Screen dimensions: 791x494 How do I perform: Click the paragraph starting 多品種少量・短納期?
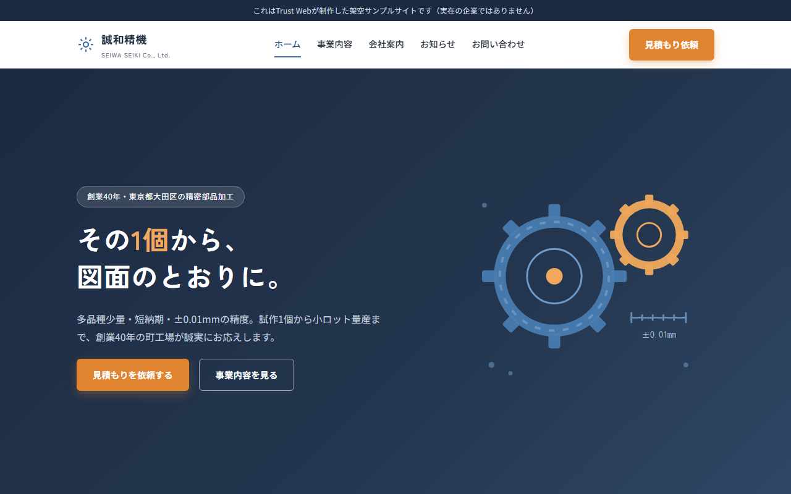click(229, 329)
